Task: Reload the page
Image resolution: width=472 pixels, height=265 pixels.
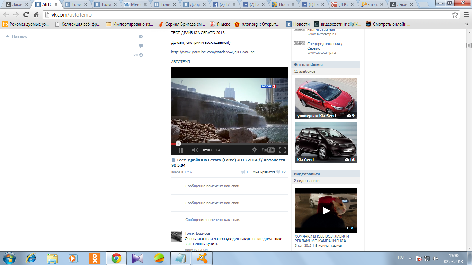Action: [x=26, y=15]
